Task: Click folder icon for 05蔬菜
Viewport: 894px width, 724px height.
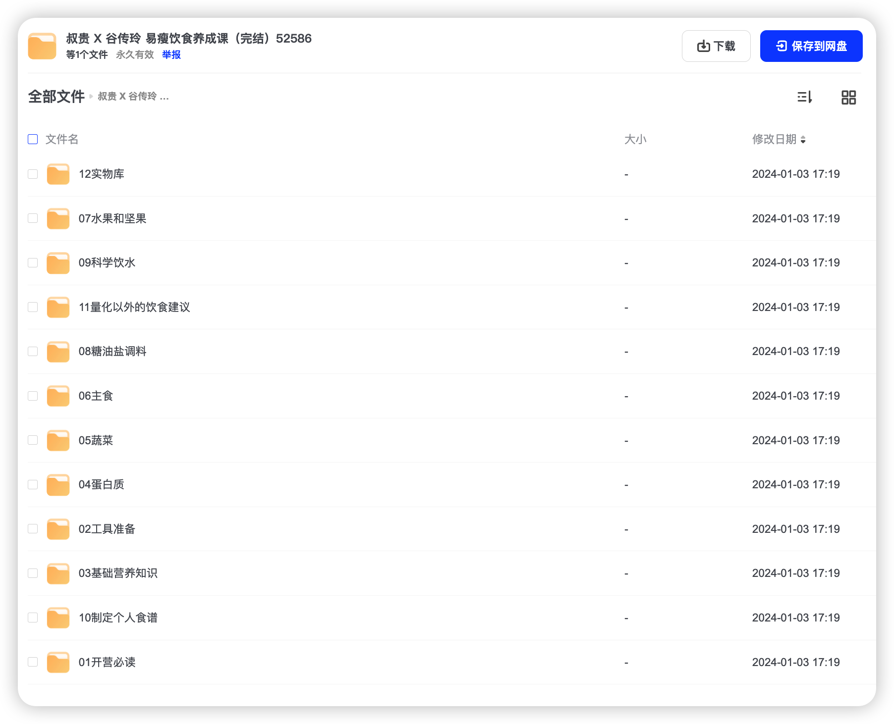Action: (58, 440)
